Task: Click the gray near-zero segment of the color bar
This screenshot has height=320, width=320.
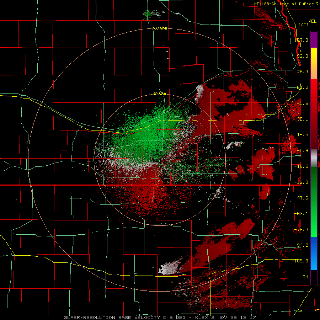Action: [314, 158]
